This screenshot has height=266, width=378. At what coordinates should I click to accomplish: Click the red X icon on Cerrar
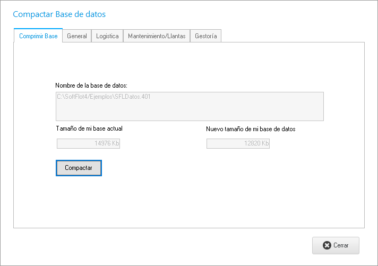(x=327, y=246)
